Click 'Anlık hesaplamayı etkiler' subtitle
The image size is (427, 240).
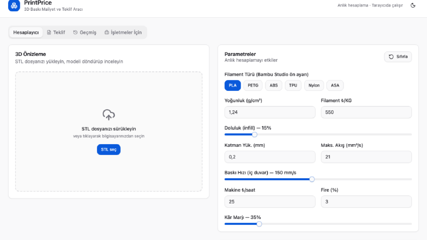point(251,60)
